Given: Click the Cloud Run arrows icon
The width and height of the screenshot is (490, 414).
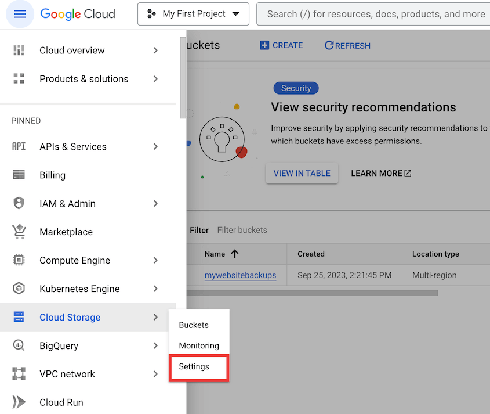Looking at the screenshot, I should point(19,402).
